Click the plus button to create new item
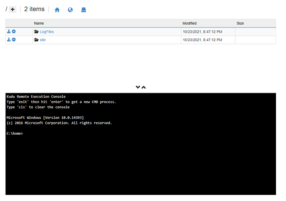The height and width of the screenshot is (201, 286). coord(13,10)
